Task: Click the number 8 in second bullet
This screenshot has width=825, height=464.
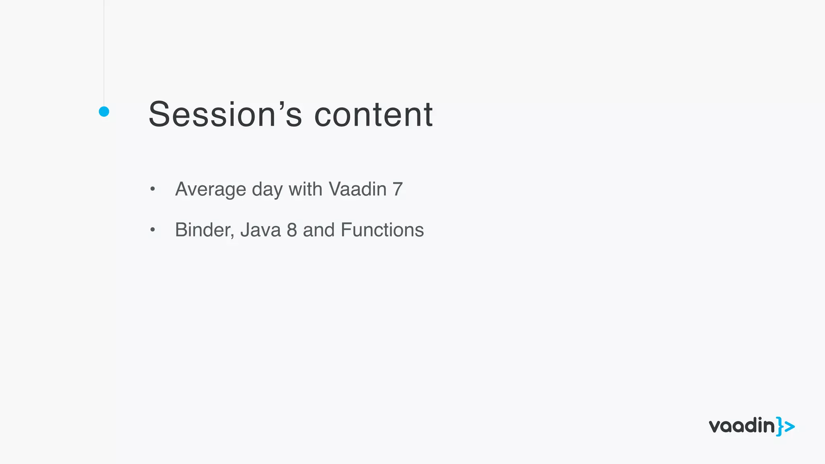Action: [x=292, y=230]
